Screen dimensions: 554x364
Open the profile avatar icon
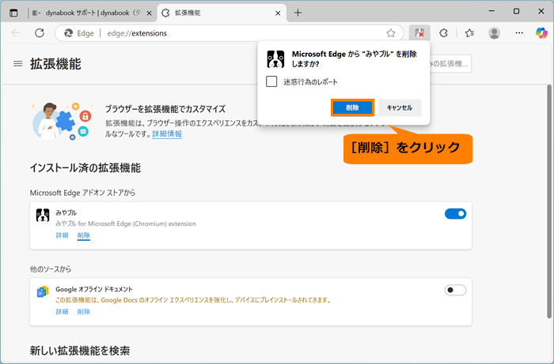tap(495, 33)
